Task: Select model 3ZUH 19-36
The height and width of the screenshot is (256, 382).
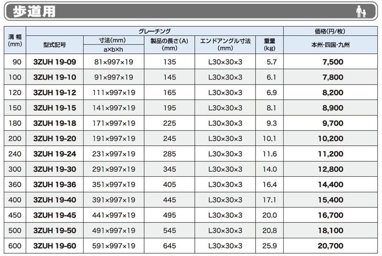Action: coord(54,185)
